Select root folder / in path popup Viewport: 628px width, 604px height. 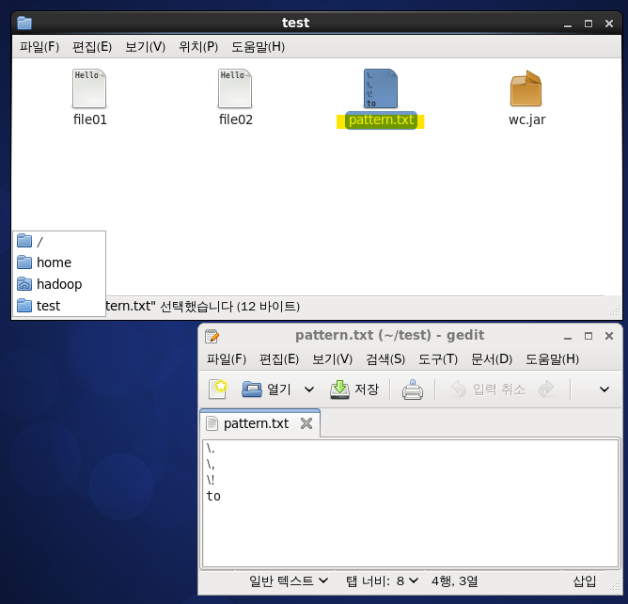tap(59, 241)
